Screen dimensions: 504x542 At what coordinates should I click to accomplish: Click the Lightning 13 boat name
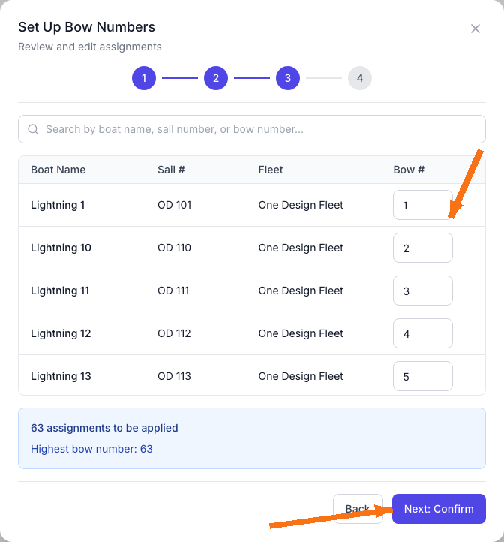click(x=61, y=376)
